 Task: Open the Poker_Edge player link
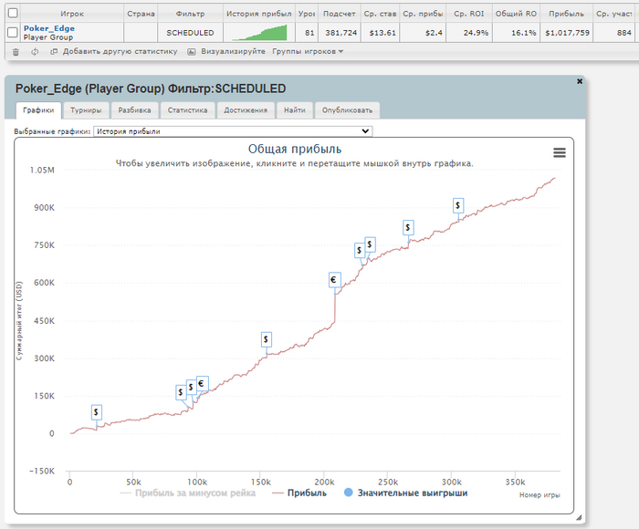49,28
